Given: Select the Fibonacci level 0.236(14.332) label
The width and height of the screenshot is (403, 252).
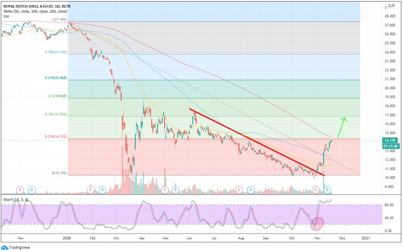Looking at the screenshot, I should [x=56, y=137].
